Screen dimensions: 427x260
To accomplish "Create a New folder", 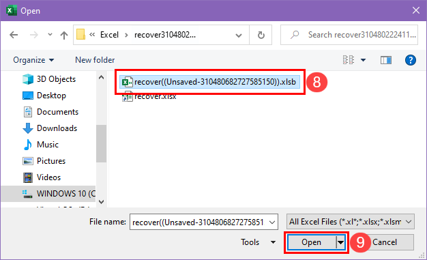I will (95, 60).
